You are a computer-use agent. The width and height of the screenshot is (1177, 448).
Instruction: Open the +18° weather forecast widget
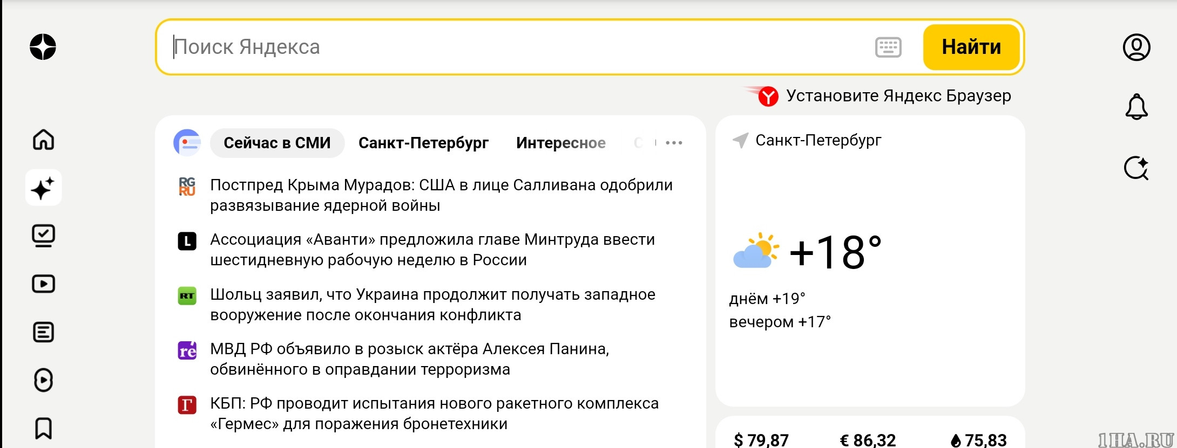[835, 252]
